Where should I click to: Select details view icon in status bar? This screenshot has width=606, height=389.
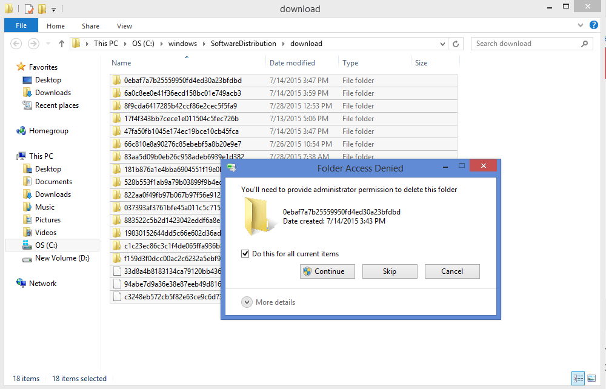point(579,378)
